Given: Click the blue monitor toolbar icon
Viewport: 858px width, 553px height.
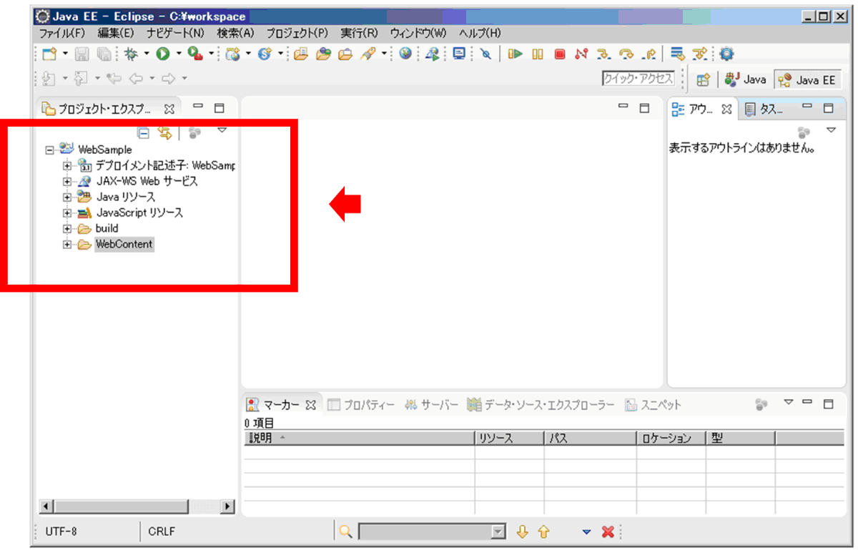Looking at the screenshot, I should [x=460, y=54].
